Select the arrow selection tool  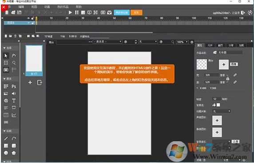(x=6, y=56)
